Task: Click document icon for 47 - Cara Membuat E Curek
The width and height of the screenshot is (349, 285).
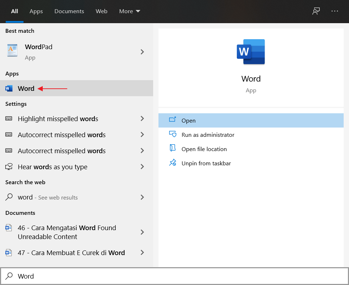Action: click(x=9, y=253)
